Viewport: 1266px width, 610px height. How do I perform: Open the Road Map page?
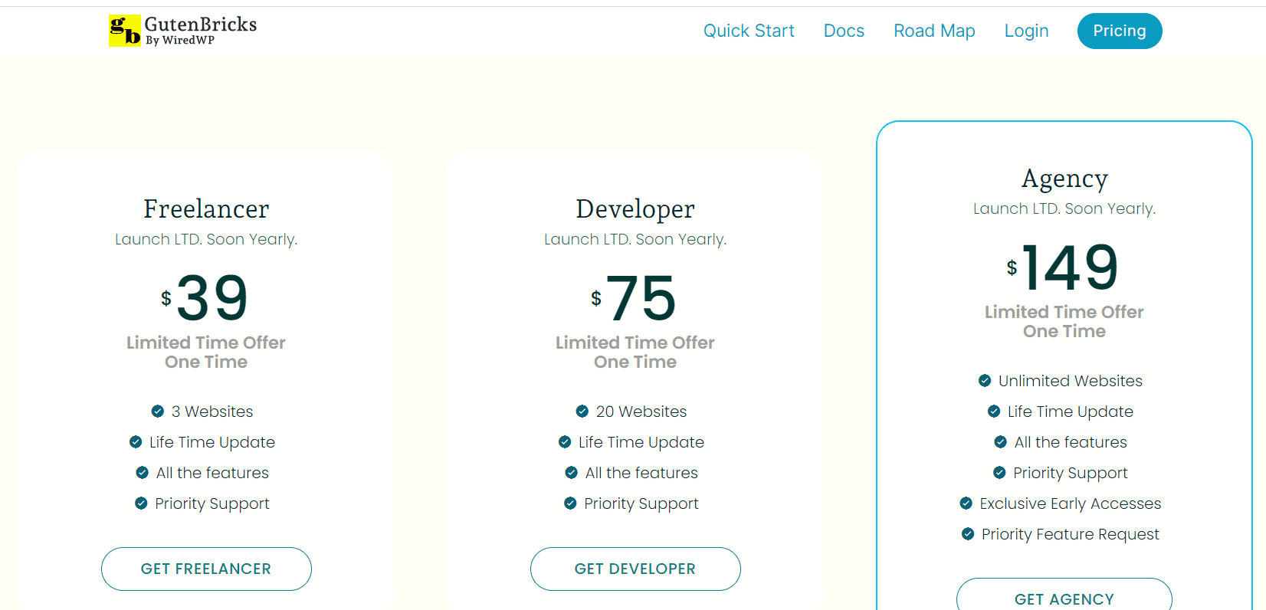coord(934,31)
